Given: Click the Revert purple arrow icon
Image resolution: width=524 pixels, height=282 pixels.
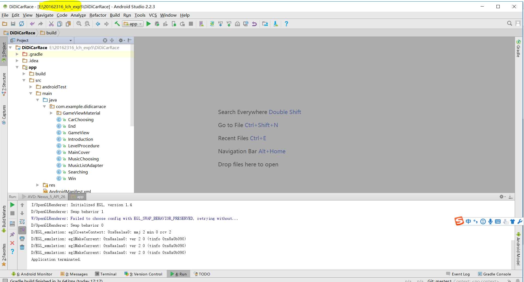Looking at the screenshot, I should 254,24.
